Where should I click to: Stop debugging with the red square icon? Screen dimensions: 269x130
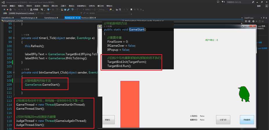(7, 10)
